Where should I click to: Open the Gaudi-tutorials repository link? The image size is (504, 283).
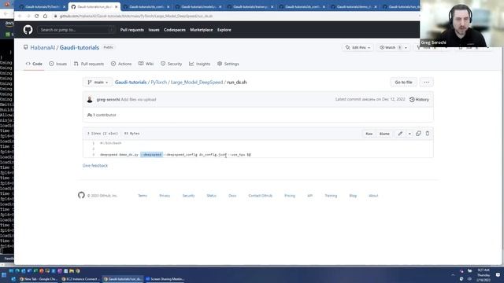[80, 47]
